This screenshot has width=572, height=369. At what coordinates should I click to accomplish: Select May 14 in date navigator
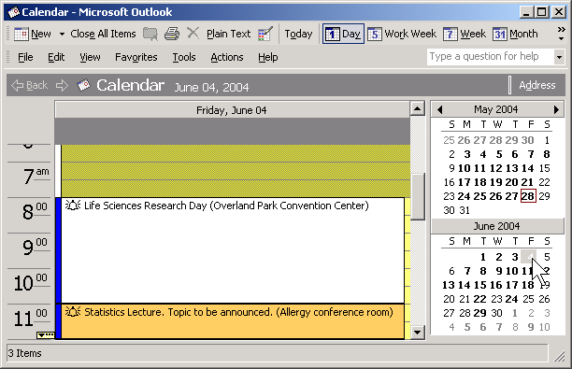tap(528, 168)
